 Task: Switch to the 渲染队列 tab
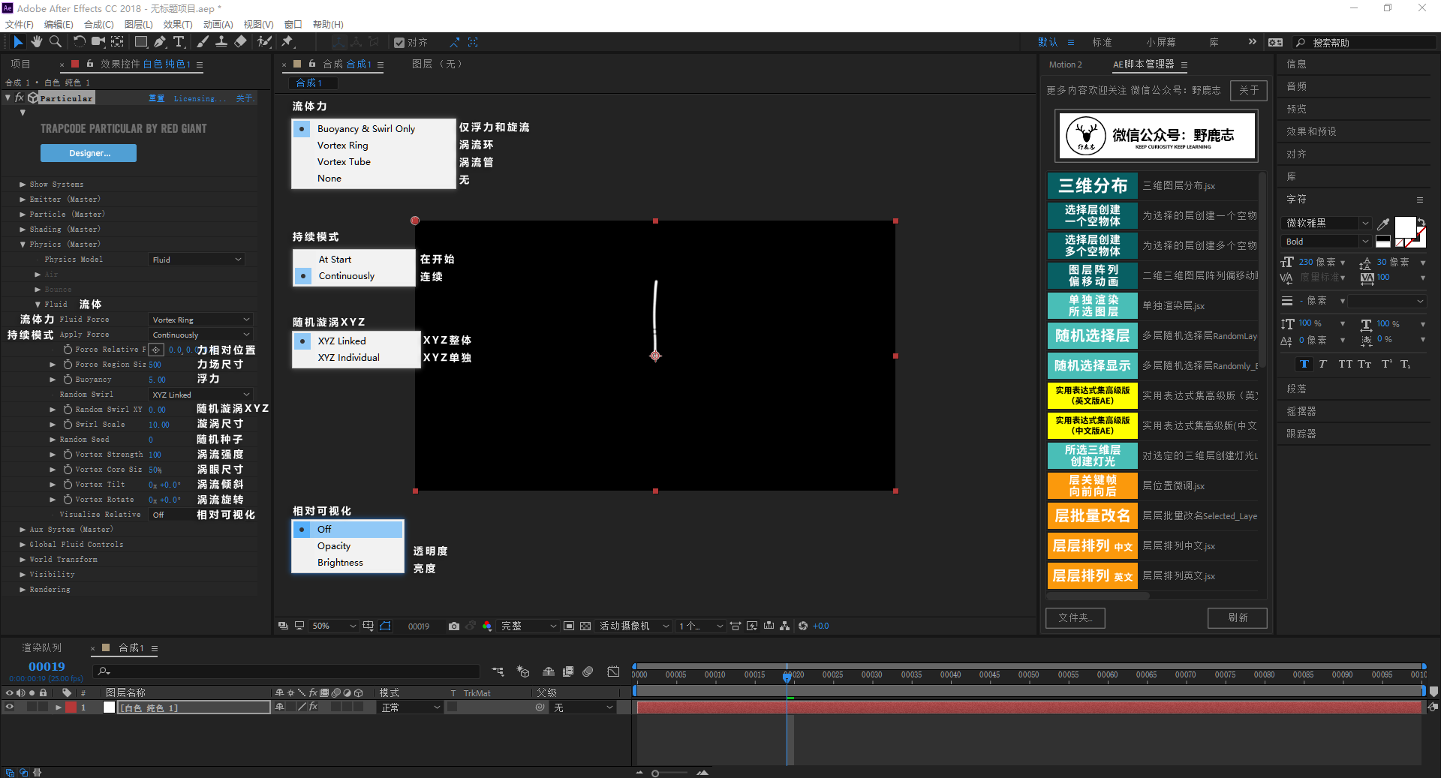42,647
